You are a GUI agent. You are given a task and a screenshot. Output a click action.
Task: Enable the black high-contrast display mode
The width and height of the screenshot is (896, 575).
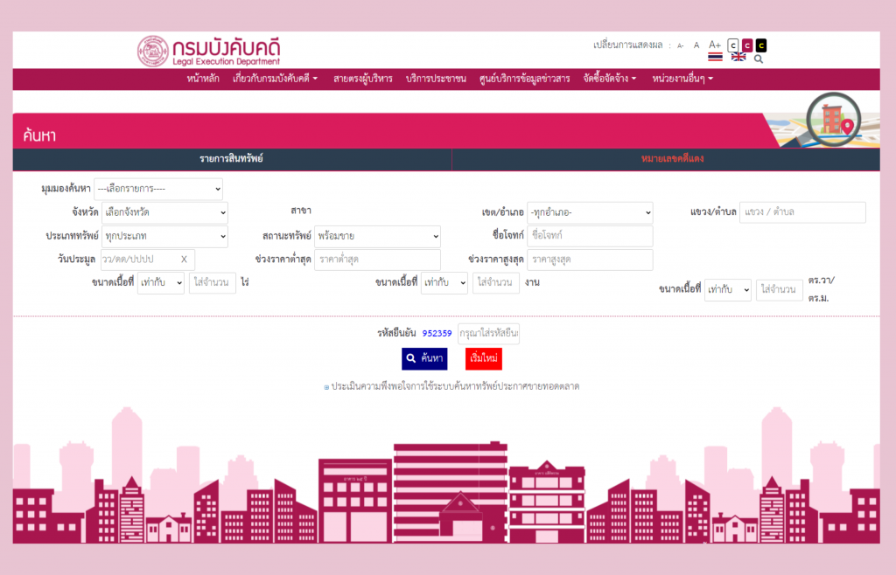click(761, 44)
